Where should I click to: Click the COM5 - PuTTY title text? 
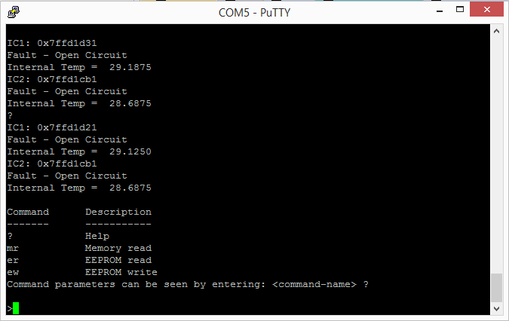(x=255, y=13)
